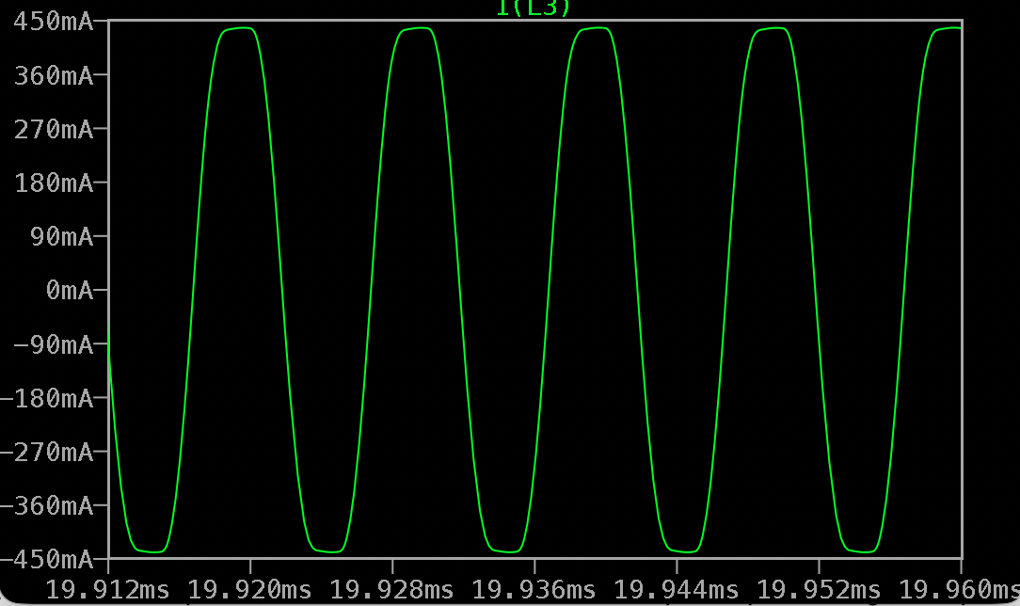Click the I(L3) trace label

pyautogui.click(x=533, y=8)
